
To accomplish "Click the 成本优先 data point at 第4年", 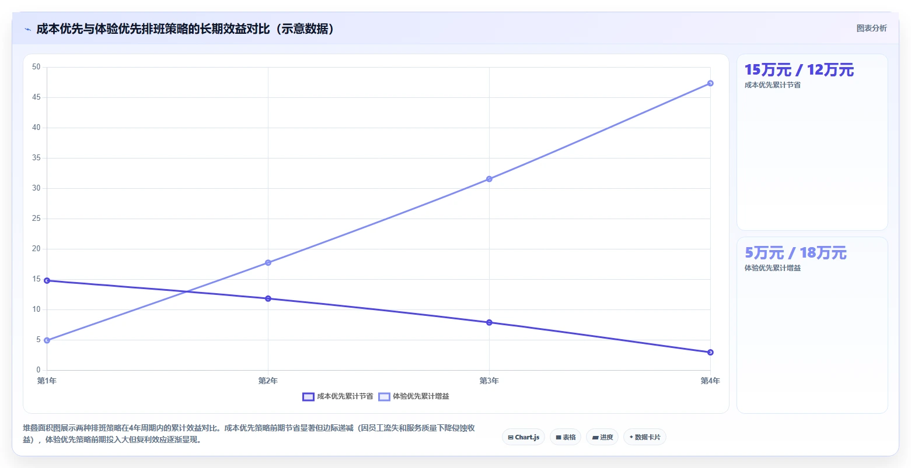I will pyautogui.click(x=710, y=352).
